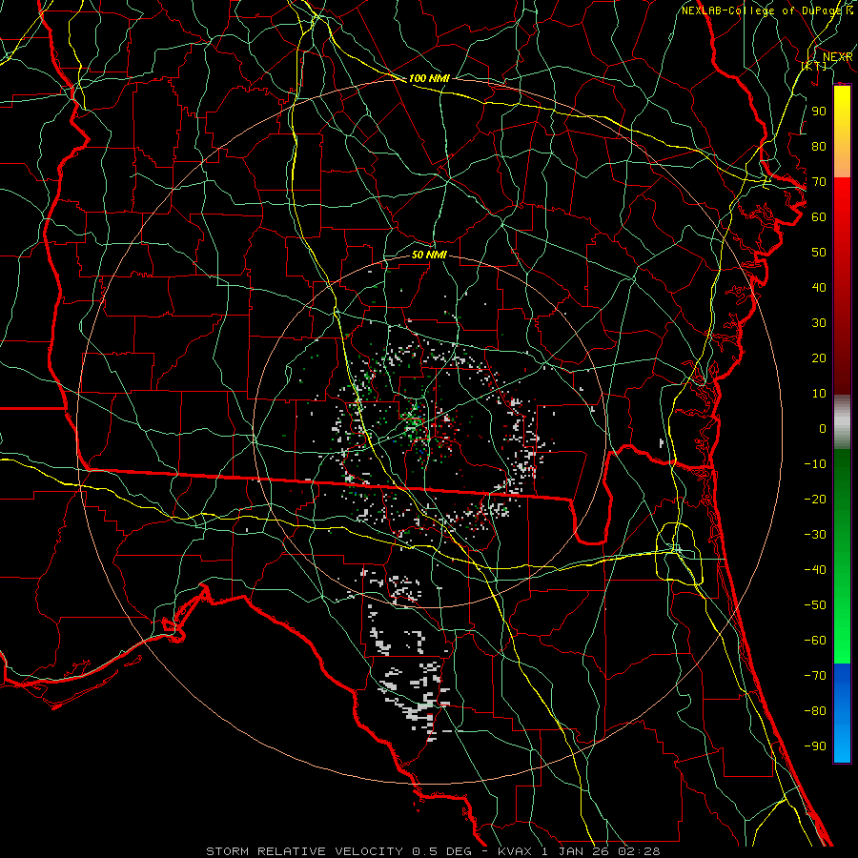The image size is (858, 858).
Task: Select the -20 value on velocity scale
Action: [815, 499]
